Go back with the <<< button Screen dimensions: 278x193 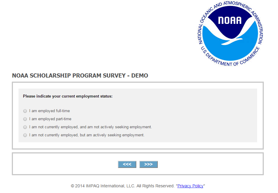click(127, 164)
